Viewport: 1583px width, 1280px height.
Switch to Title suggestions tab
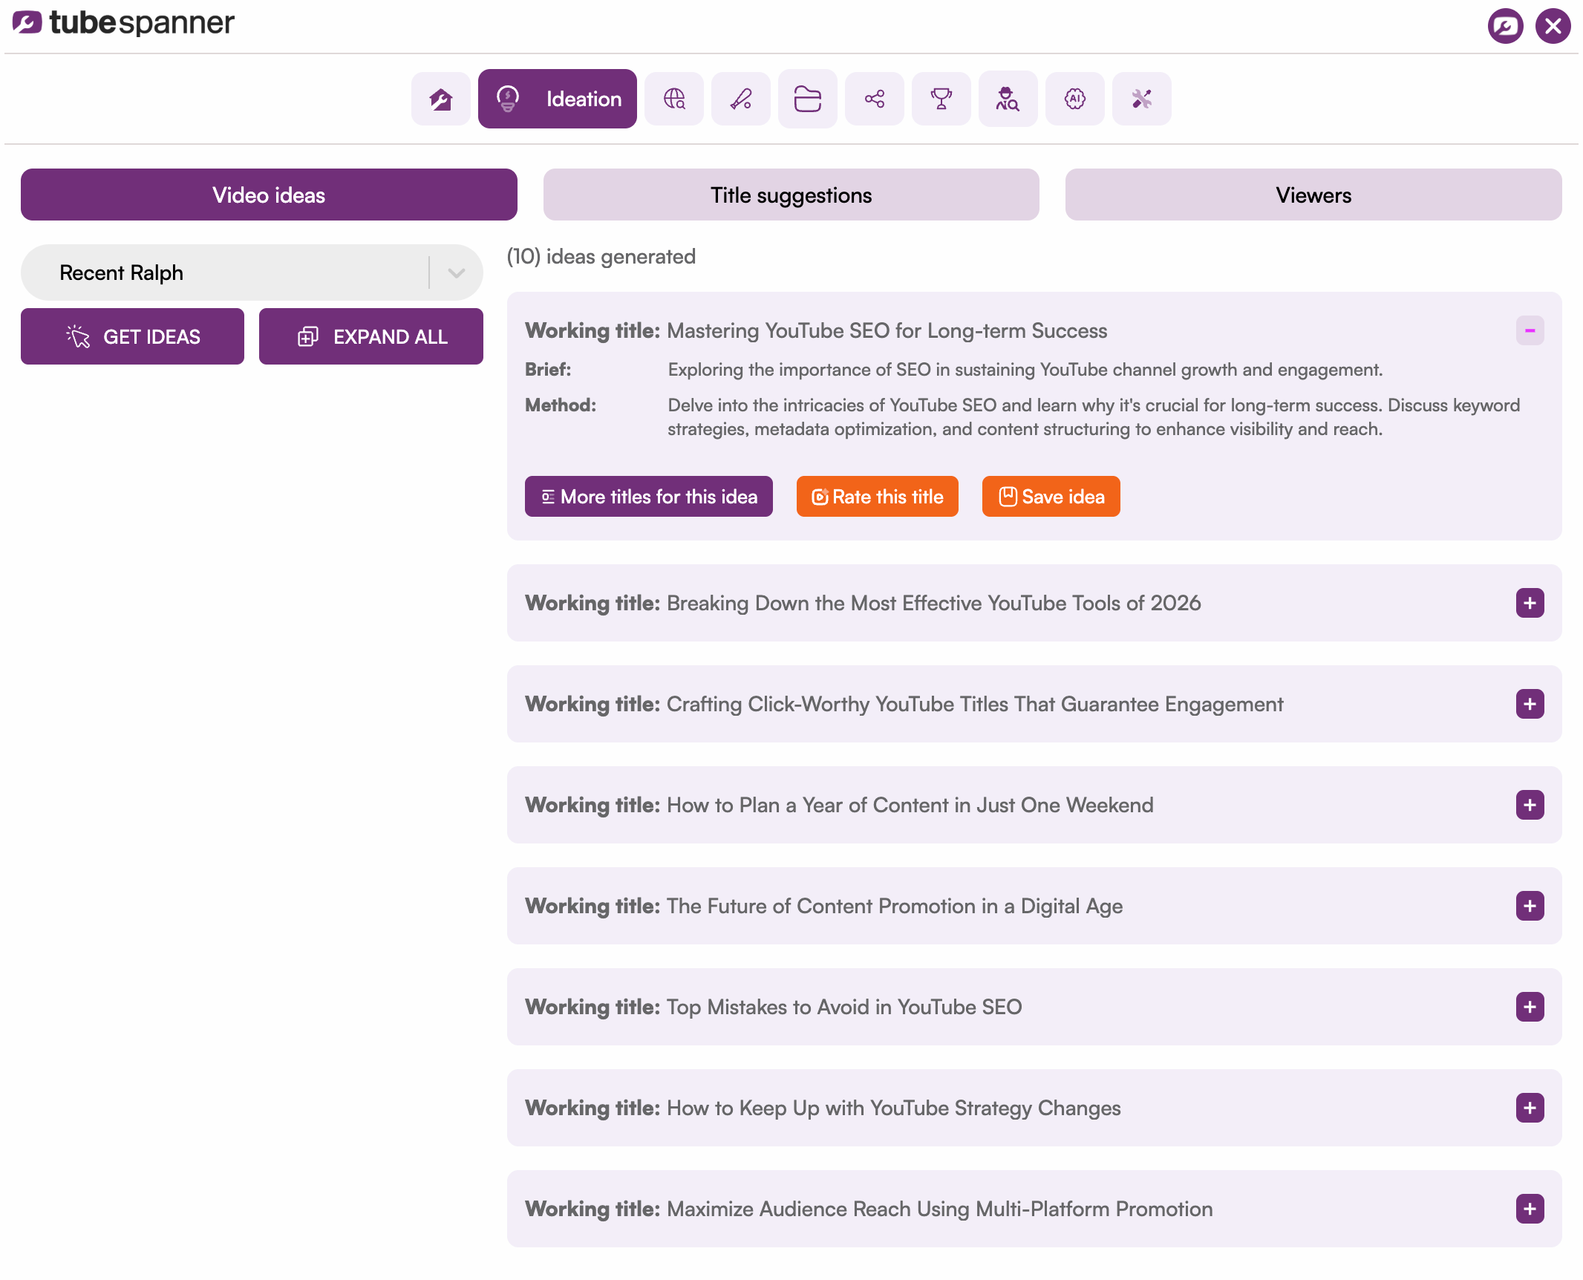point(791,195)
